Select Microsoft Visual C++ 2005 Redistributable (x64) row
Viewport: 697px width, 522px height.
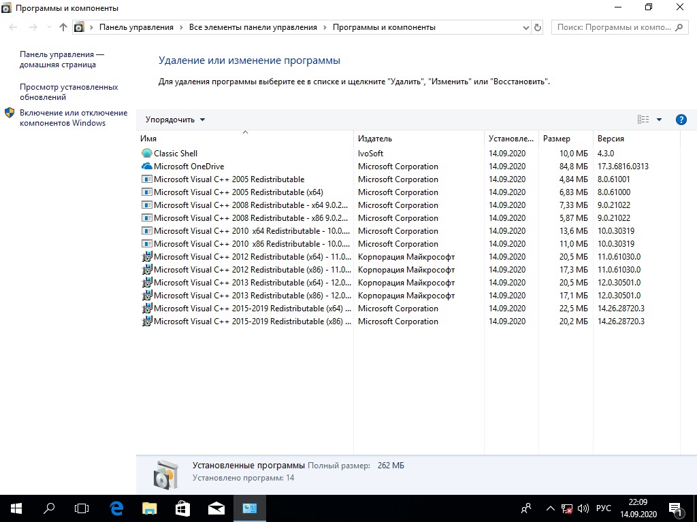(238, 192)
